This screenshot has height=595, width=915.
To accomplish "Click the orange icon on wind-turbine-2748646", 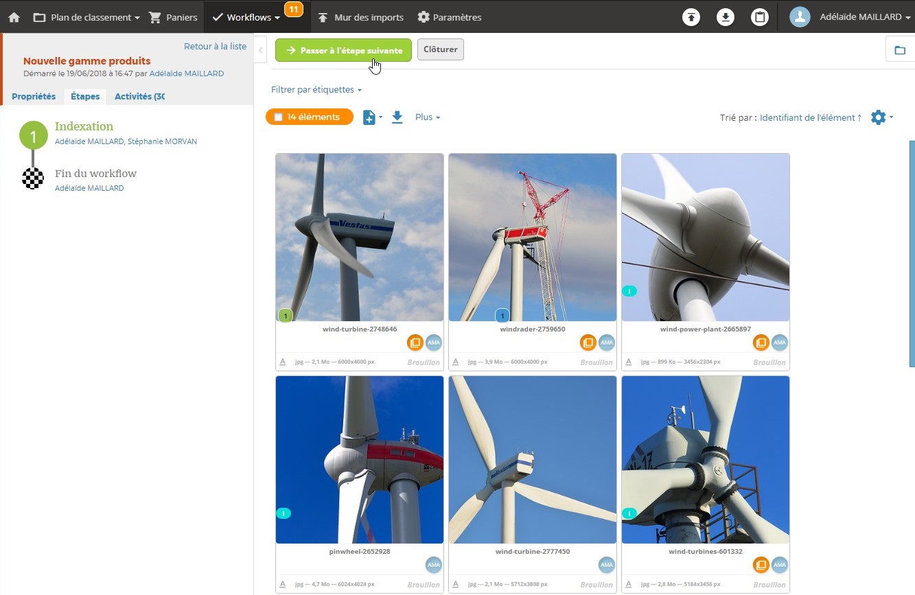I will [x=415, y=342].
